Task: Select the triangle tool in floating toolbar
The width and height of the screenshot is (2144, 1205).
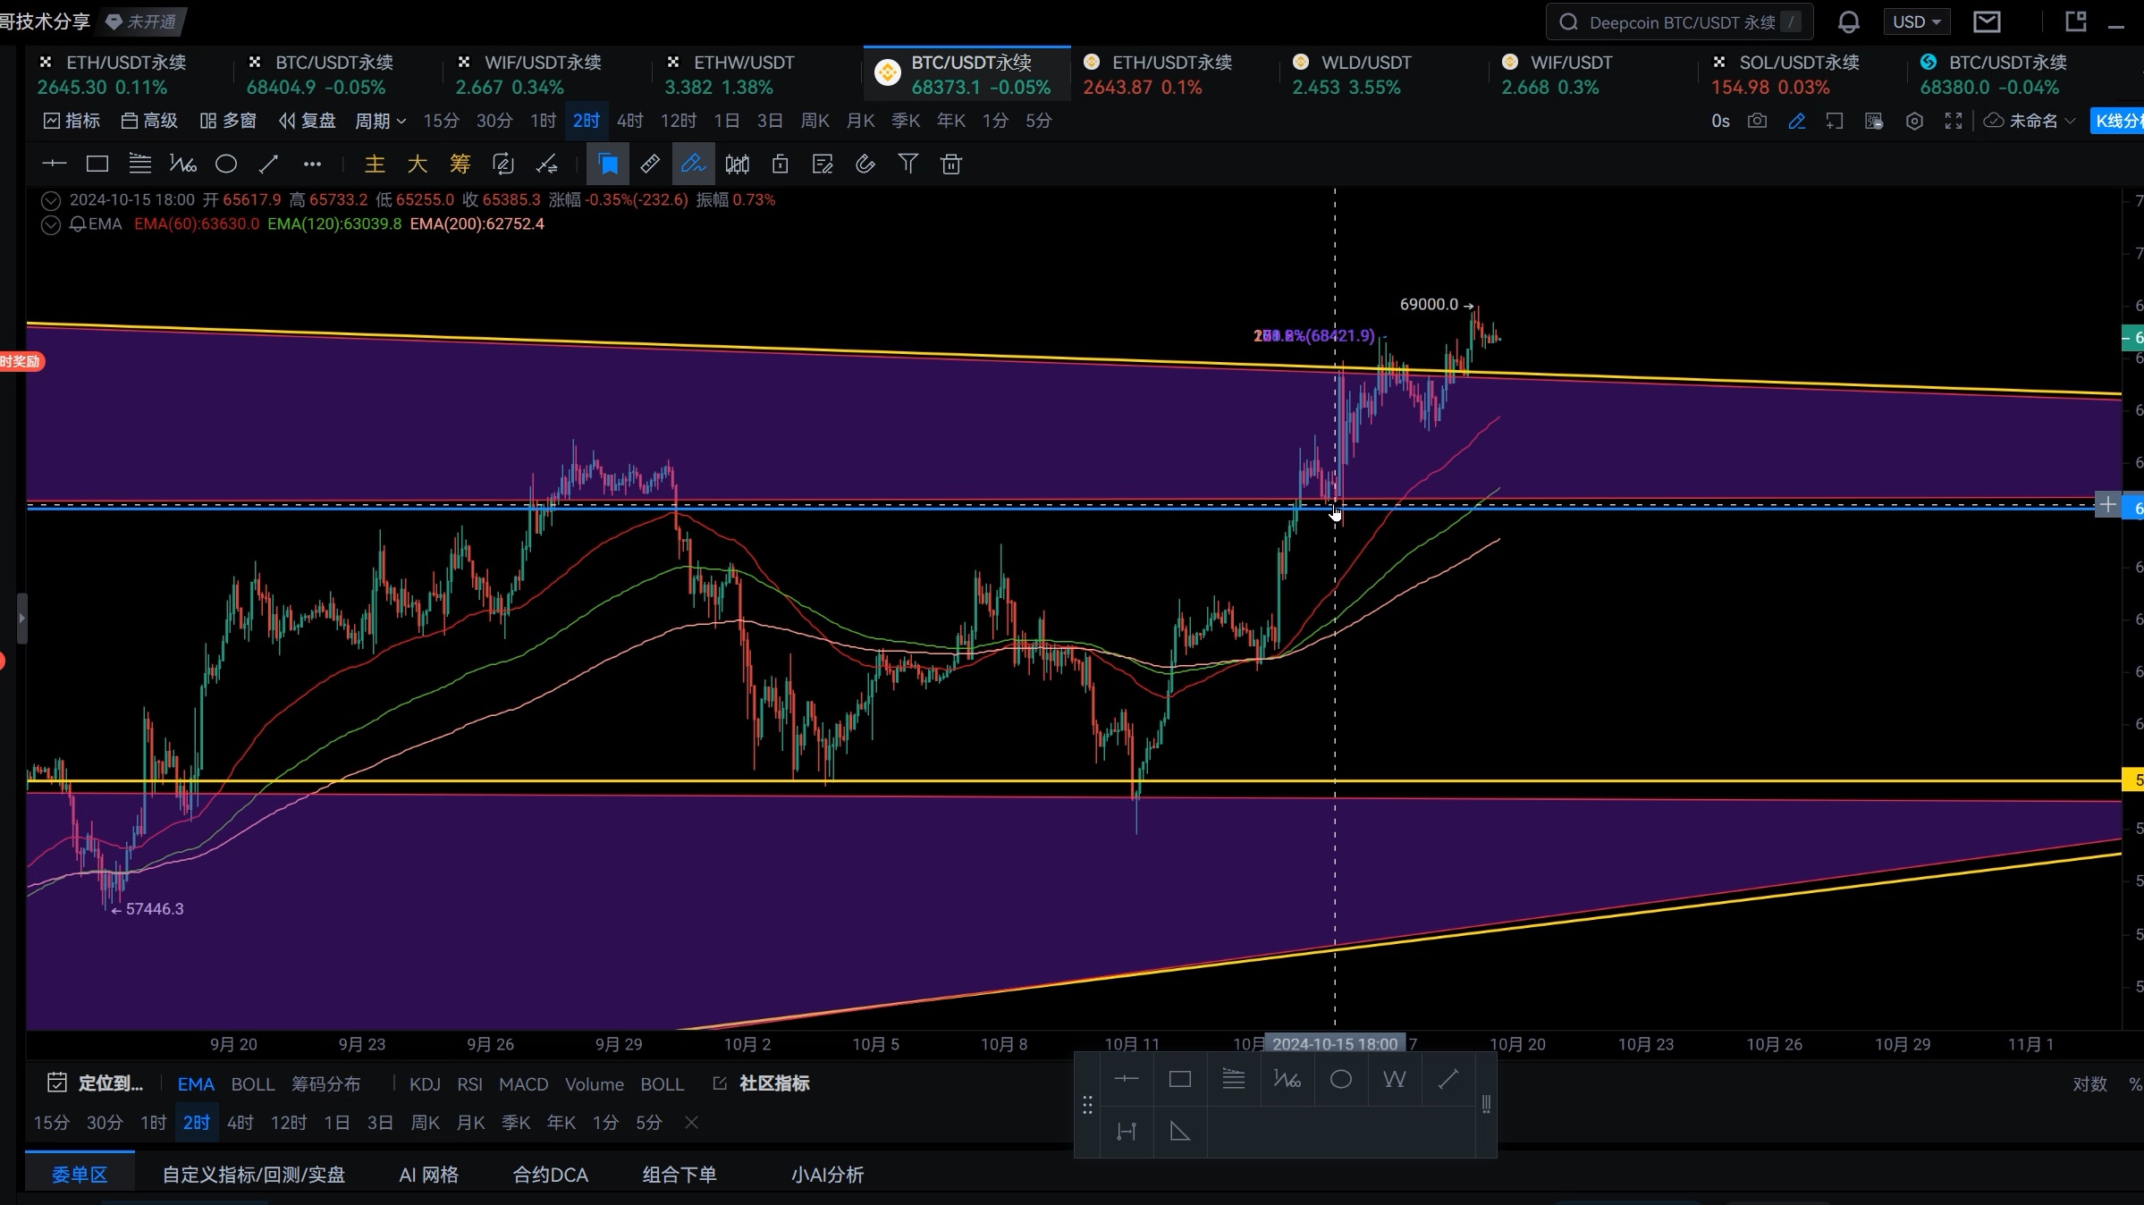Action: [1180, 1132]
